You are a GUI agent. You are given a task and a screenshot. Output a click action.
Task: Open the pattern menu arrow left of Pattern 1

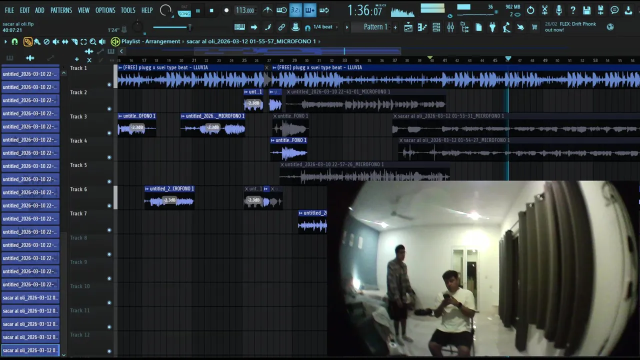click(x=347, y=27)
